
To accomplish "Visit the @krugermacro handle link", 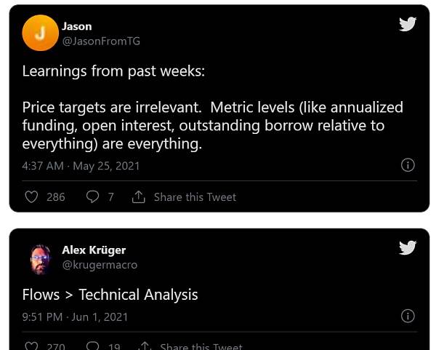I will pyautogui.click(x=100, y=265).
